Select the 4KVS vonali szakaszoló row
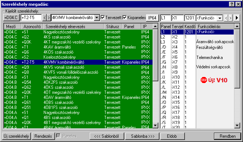The width and height of the screenshot is (243, 142). click(78, 67)
